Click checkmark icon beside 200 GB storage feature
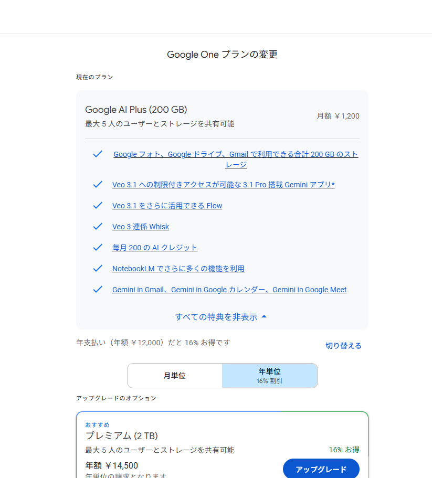 pos(97,154)
